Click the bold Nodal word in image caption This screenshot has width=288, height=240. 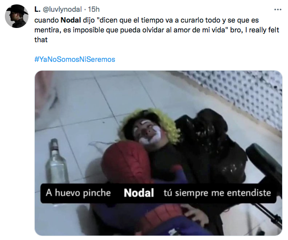click(139, 193)
